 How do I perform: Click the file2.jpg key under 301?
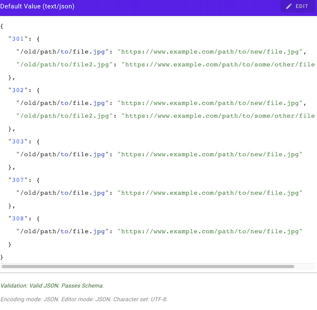point(64,65)
